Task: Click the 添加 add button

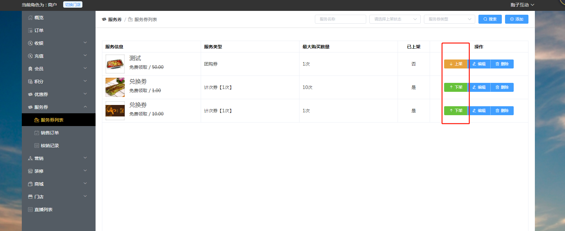Action: coord(517,19)
